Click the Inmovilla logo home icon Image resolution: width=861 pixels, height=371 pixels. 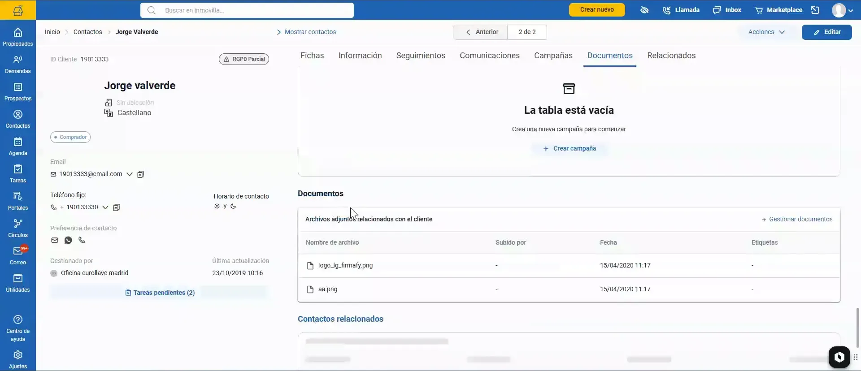(x=18, y=10)
